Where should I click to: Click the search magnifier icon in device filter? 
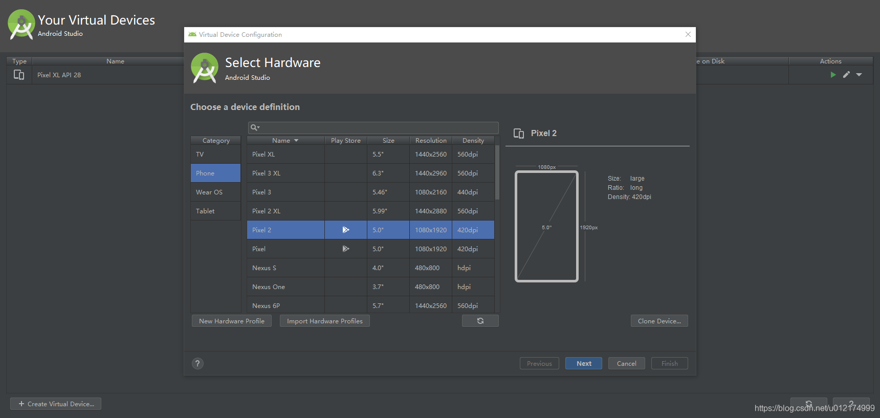click(x=255, y=127)
